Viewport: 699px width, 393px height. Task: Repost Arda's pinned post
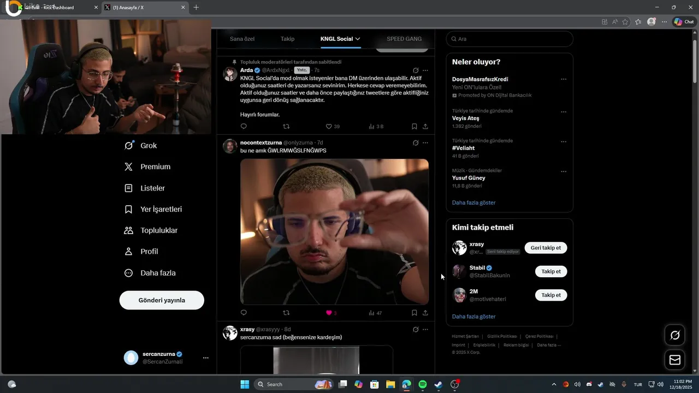point(286,126)
